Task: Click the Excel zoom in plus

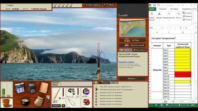Action: coord(188,105)
